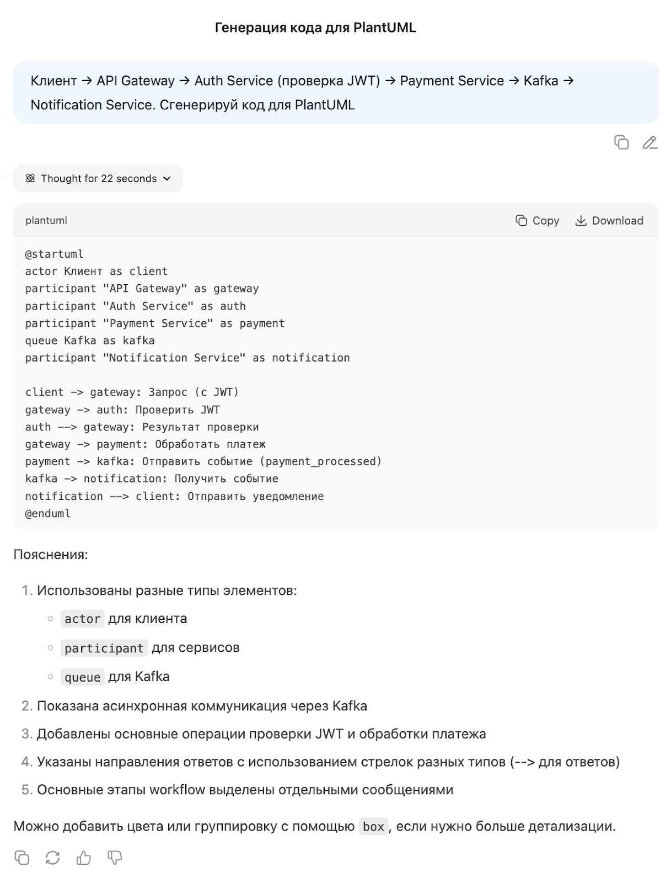Click the "plantuml" language label
The image size is (671, 883).
tap(46, 221)
